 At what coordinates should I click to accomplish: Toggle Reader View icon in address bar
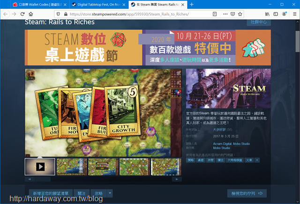(215, 14)
